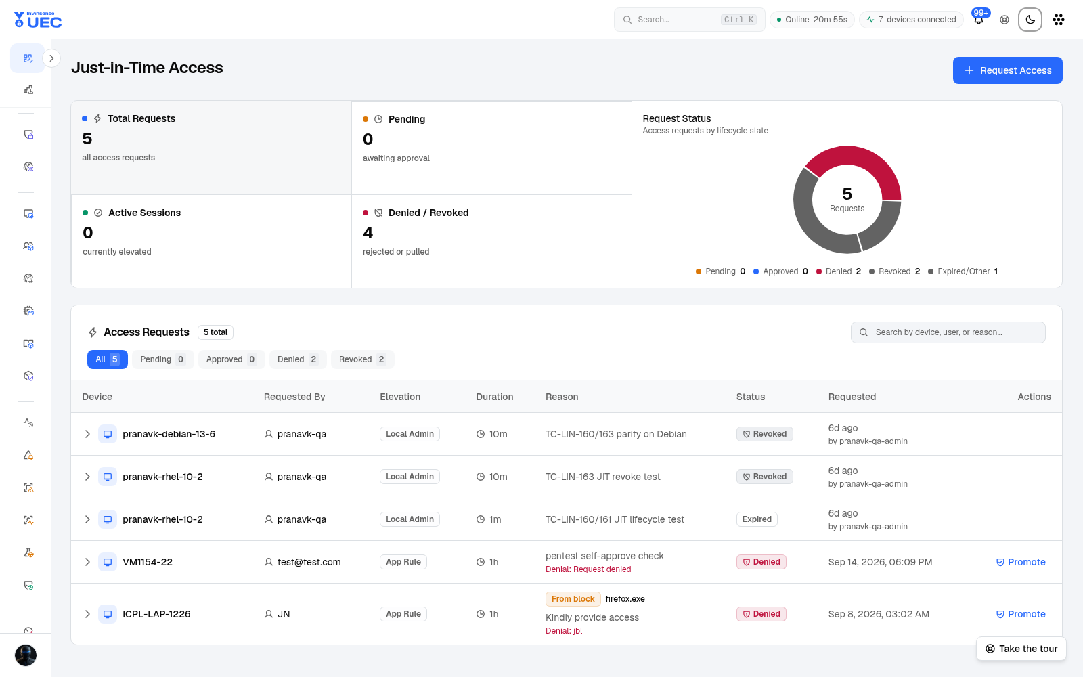This screenshot has height=677, width=1083.
Task: Expand the ICPL-LAP-1226 request row
Action: (x=87, y=614)
